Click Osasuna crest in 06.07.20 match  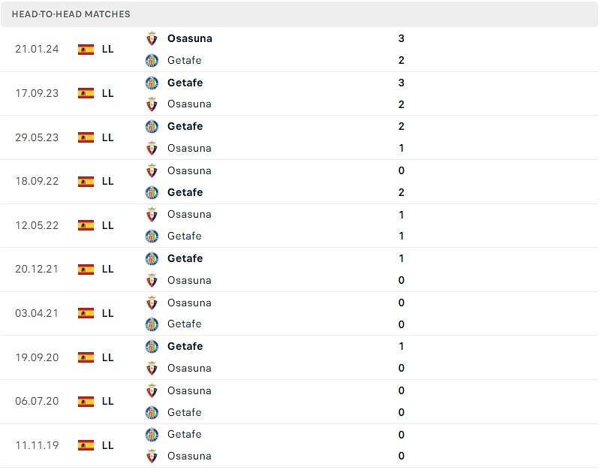click(152, 390)
